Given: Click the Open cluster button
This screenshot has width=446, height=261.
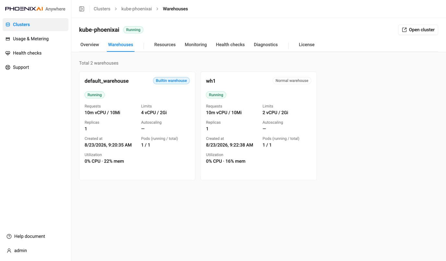Looking at the screenshot, I should pyautogui.click(x=418, y=30).
